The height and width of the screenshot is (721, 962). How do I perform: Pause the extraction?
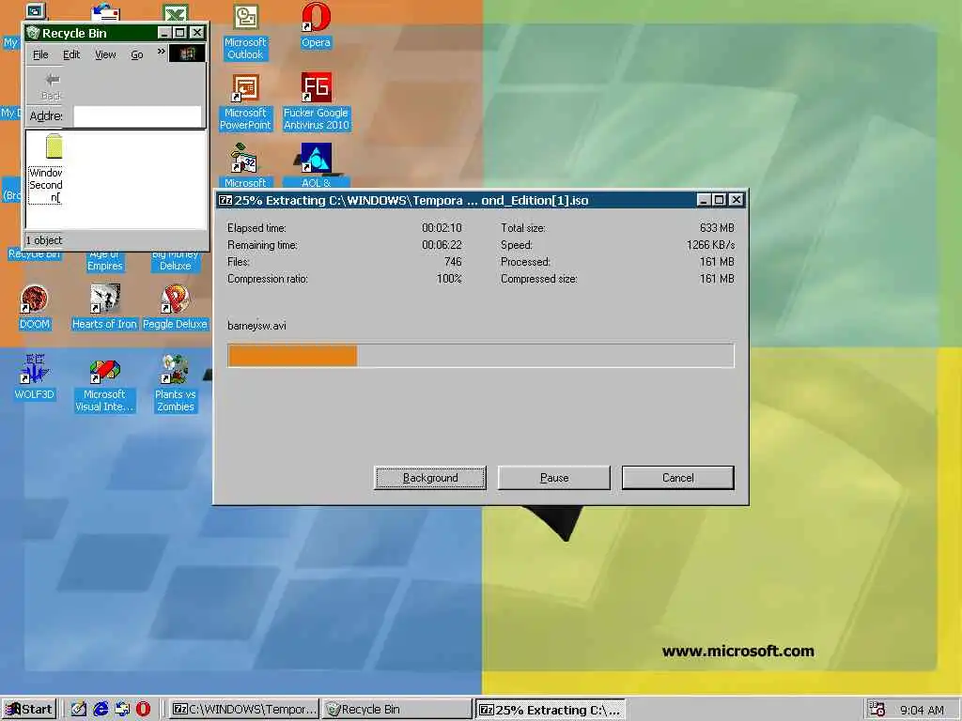coord(554,478)
